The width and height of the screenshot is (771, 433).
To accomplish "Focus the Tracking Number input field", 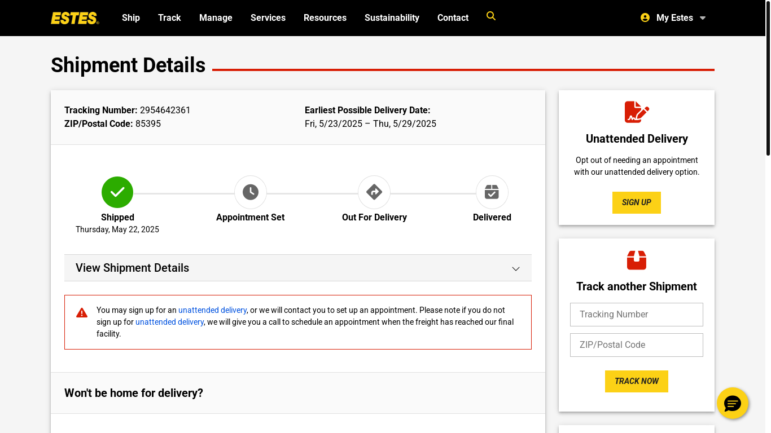I will click(637, 315).
